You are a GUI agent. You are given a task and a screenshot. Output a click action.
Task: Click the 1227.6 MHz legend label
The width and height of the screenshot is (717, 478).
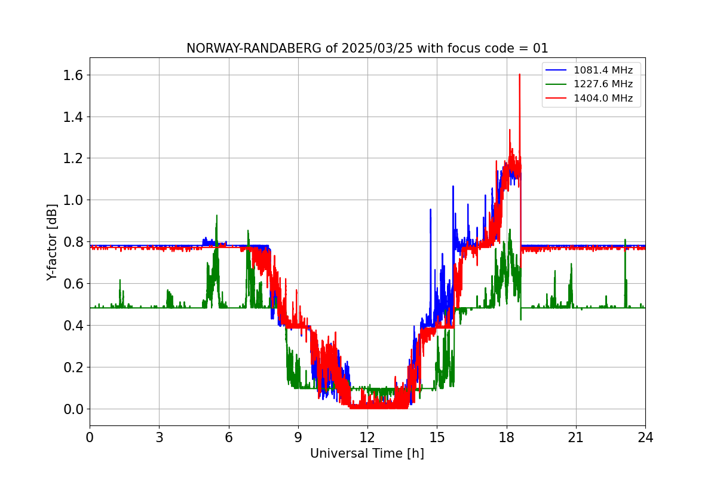pyautogui.click(x=603, y=84)
